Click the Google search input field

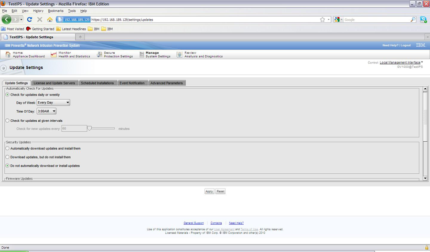pyautogui.click(x=377, y=20)
